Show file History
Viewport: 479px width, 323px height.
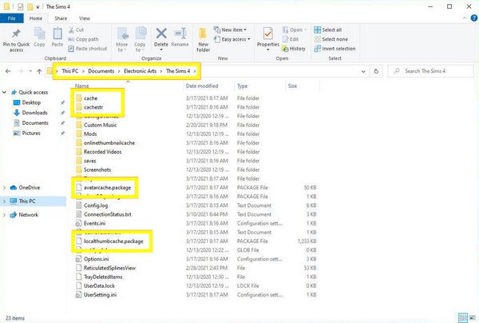(x=294, y=48)
